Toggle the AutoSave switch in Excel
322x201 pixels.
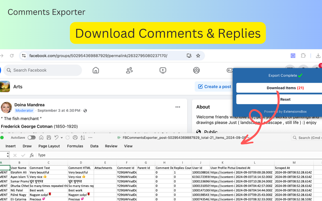coord(32,138)
